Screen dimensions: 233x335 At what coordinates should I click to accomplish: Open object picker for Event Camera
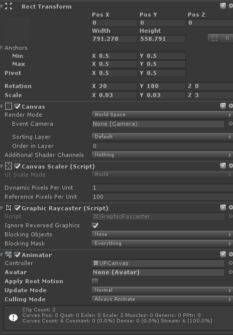[230, 124]
